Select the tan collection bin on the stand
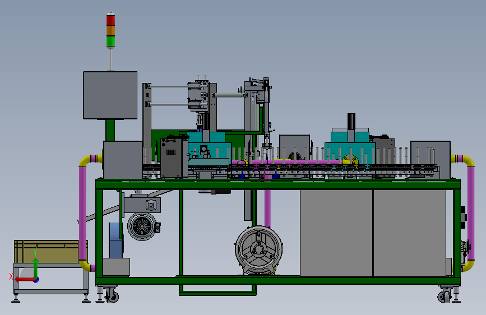The width and height of the screenshot is (486, 315). (50, 252)
